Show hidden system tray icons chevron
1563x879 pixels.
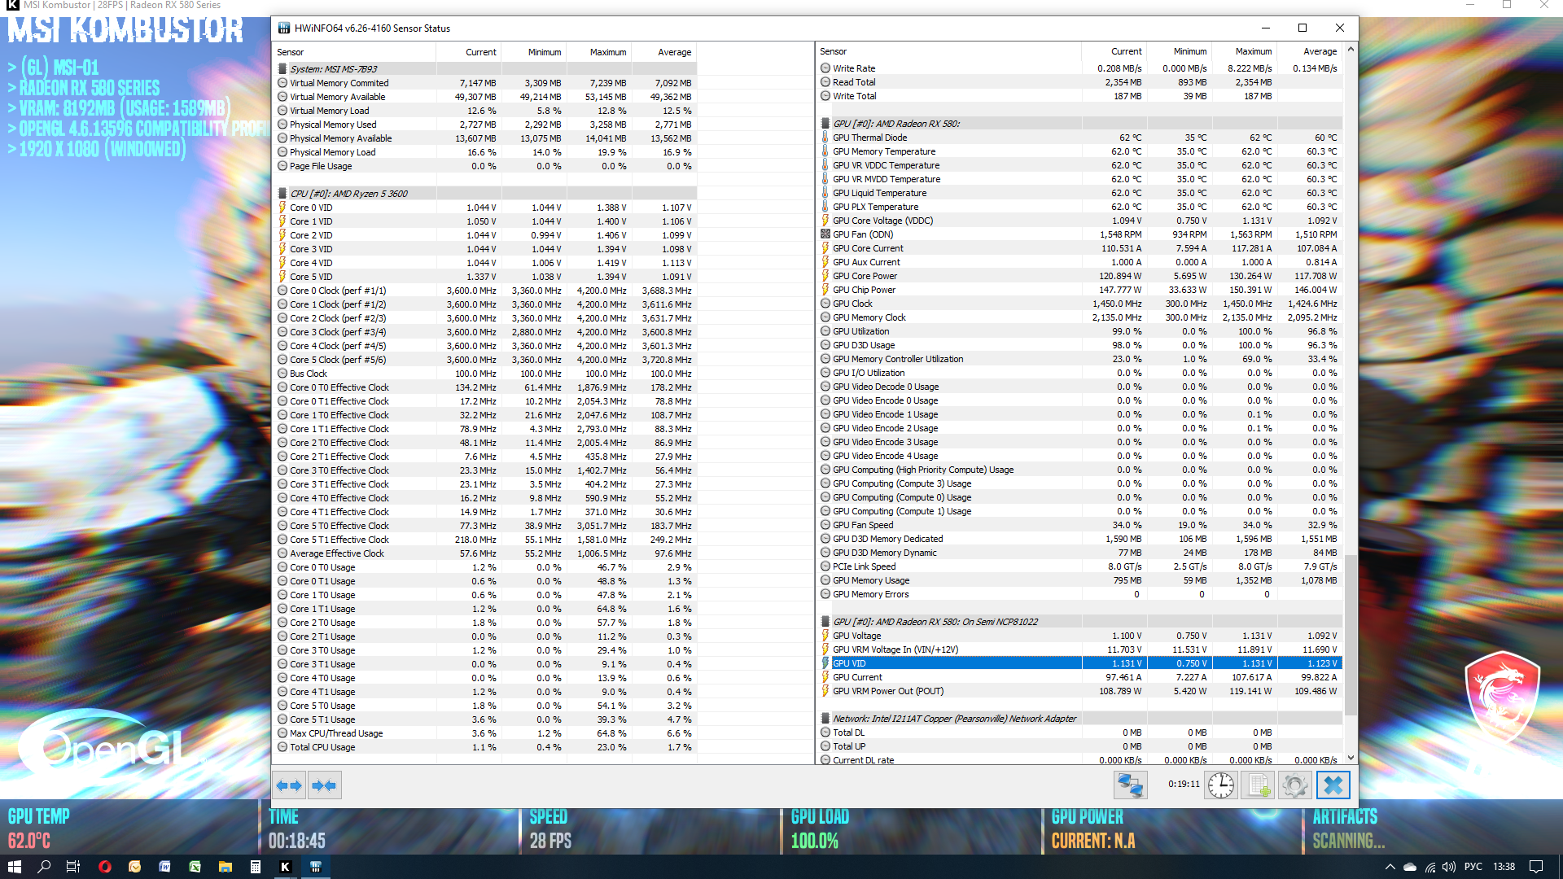click(1390, 867)
